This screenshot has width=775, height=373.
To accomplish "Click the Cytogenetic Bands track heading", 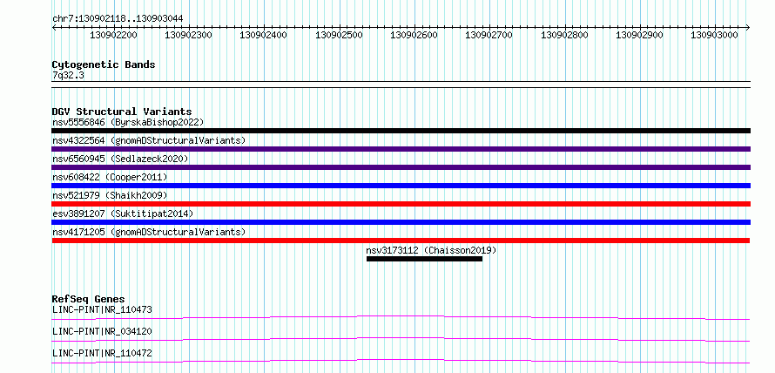I will (x=104, y=64).
